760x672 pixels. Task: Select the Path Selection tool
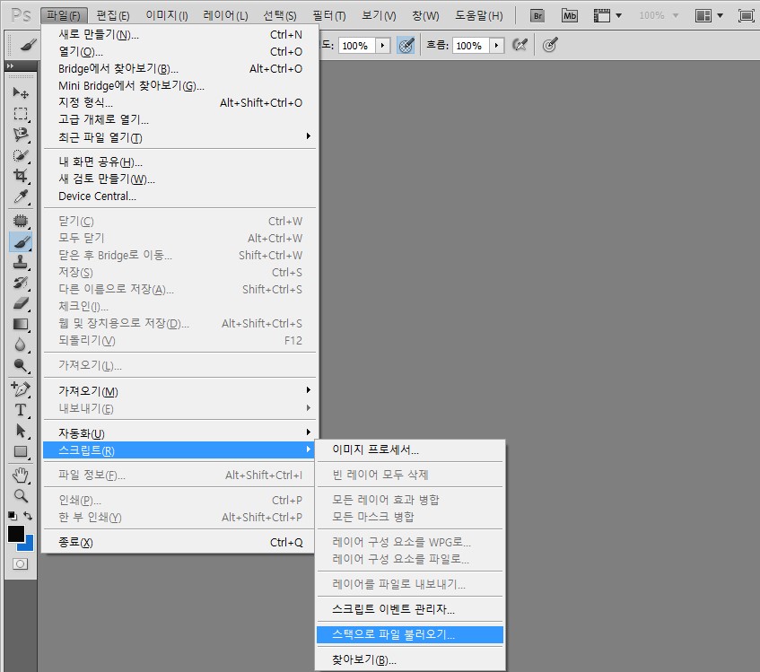pos(21,431)
